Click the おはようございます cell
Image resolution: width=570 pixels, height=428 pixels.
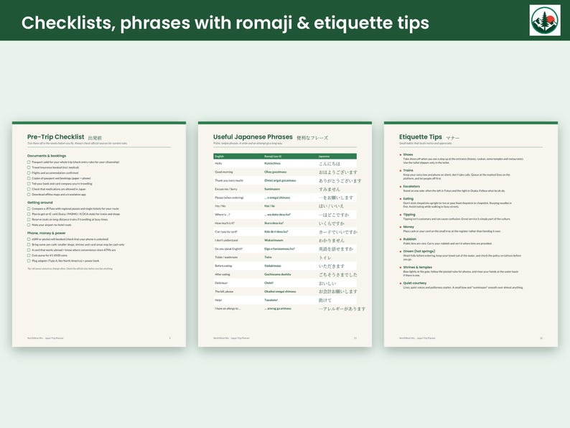pyautogui.click(x=338, y=172)
